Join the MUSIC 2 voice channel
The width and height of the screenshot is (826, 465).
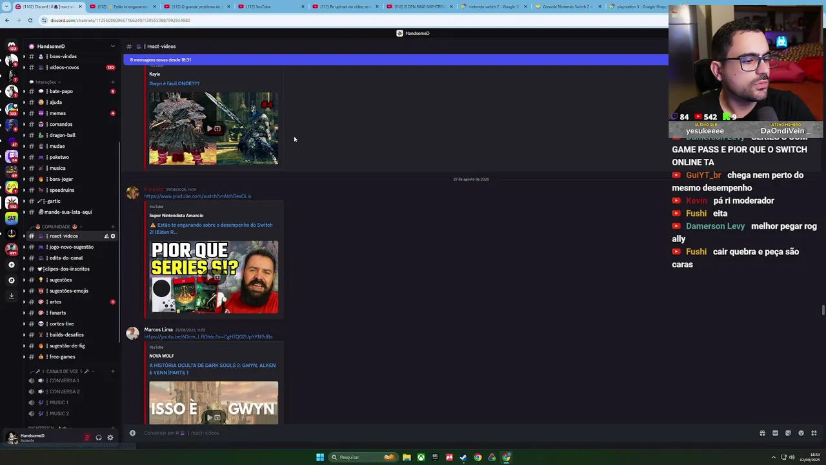(72, 413)
